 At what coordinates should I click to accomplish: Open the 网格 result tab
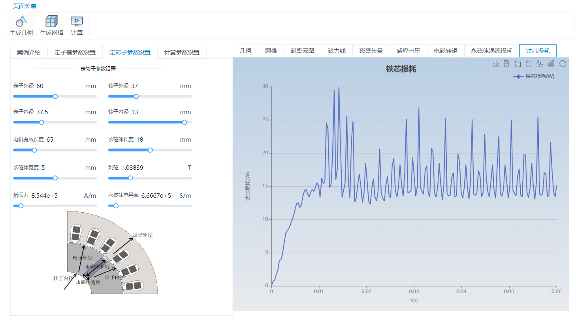[x=271, y=51]
